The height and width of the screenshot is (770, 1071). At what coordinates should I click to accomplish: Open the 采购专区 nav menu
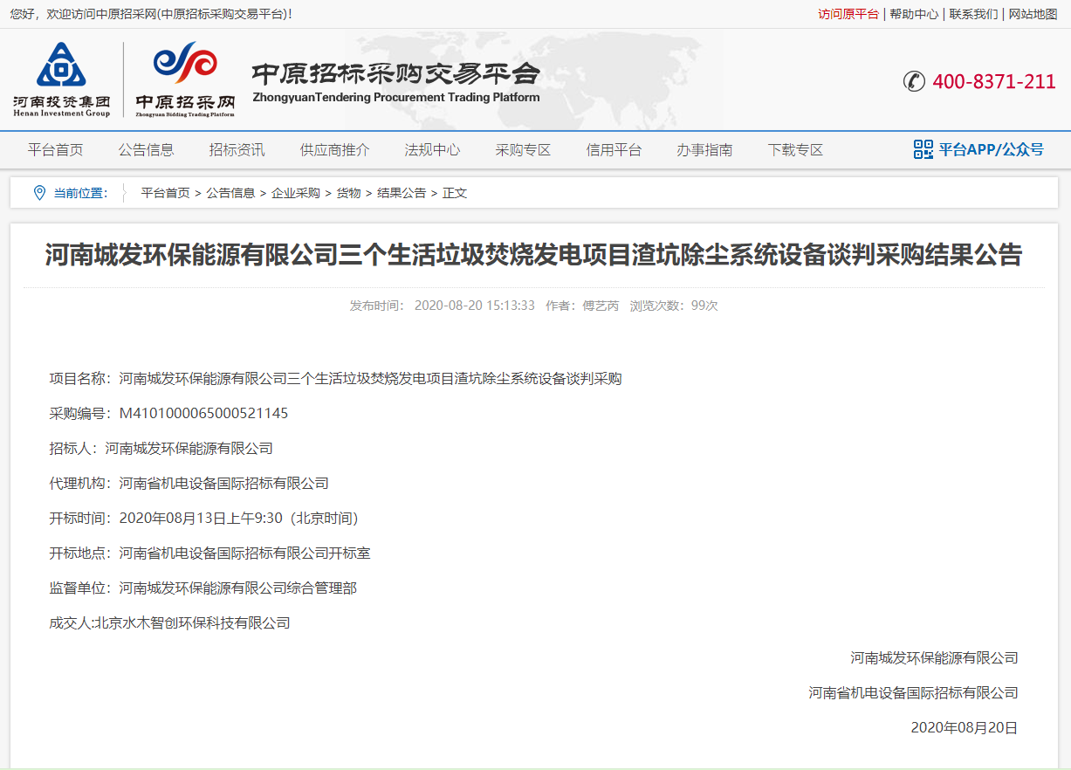click(x=524, y=150)
